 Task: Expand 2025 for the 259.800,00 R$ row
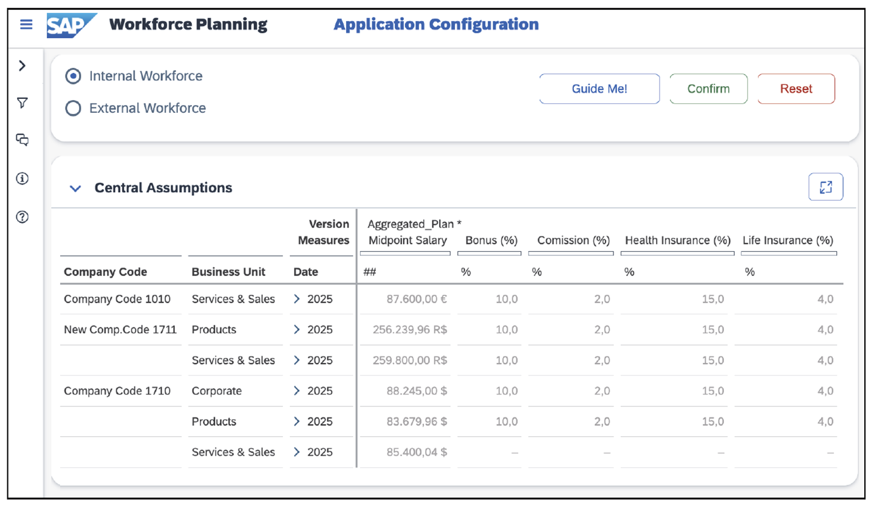[x=297, y=360]
